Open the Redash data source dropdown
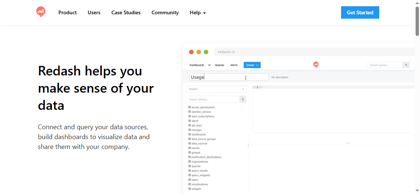 pyautogui.click(x=216, y=89)
